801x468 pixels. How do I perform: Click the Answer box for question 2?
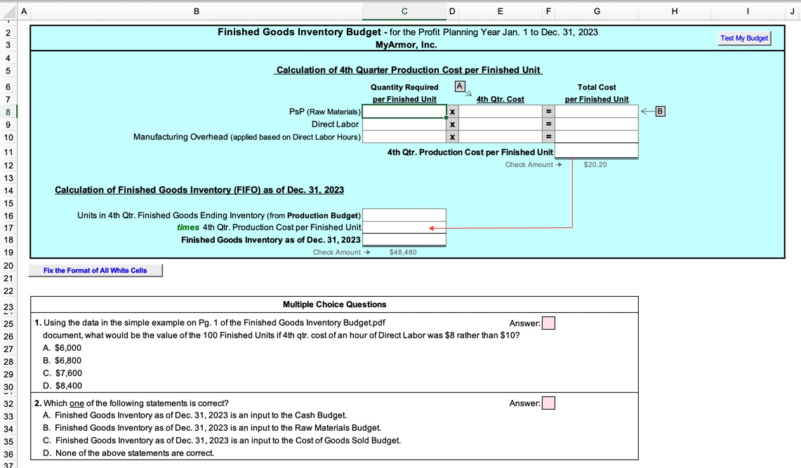[x=548, y=403]
